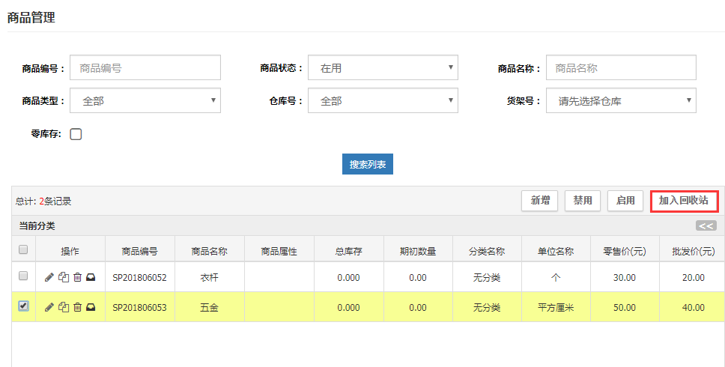Open the 货架号 dropdown
This screenshot has width=725, height=367.
(x=621, y=101)
